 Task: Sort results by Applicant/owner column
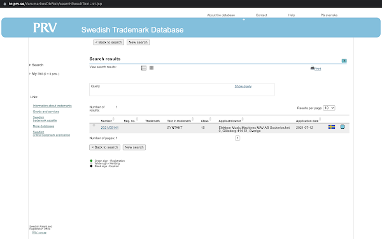(x=243, y=119)
